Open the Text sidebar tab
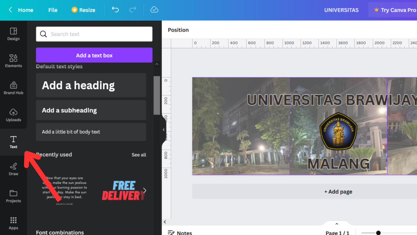 [13, 142]
